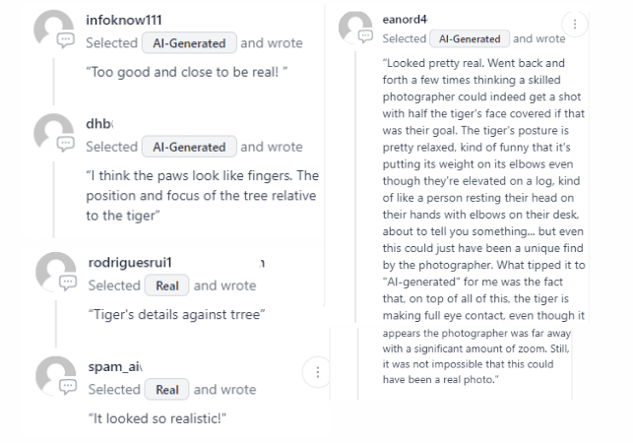
Task: Open the infoknow111 username link
Action: 123,20
